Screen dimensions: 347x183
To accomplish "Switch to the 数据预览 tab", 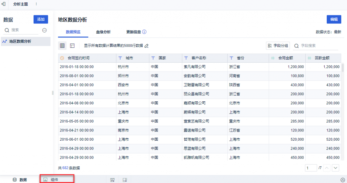I will click(x=73, y=32).
